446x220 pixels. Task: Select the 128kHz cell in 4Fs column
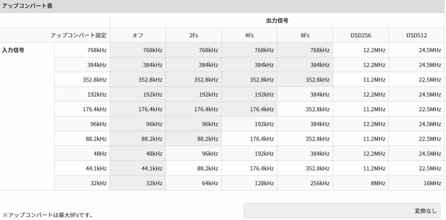pos(249,183)
